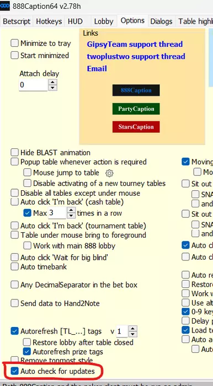This screenshot has height=386, width=213.
Task: Enable Start minimized checkbox
Action: 14,55
